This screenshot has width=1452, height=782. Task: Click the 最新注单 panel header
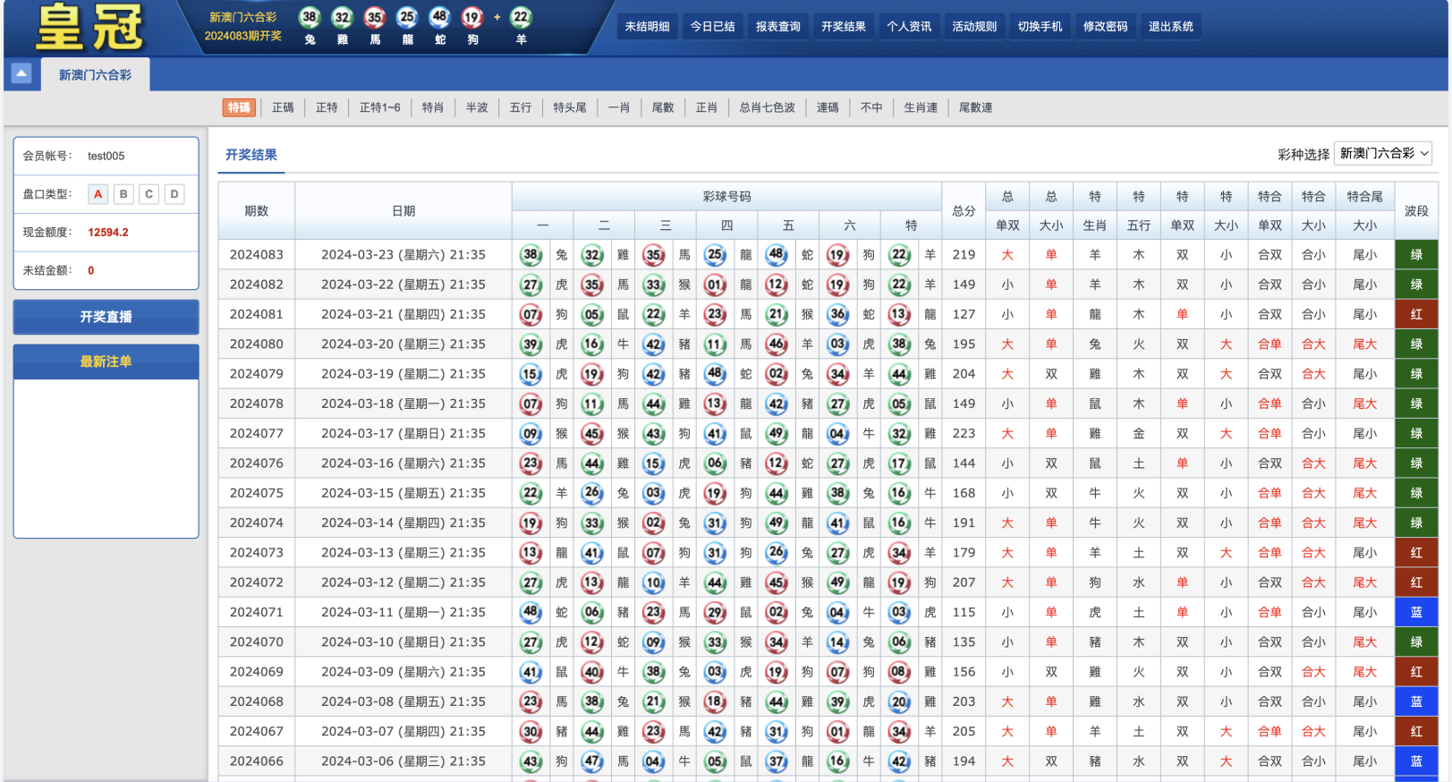tap(106, 361)
